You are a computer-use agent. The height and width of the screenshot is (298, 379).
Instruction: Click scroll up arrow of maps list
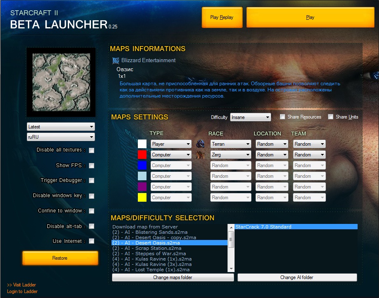point(231,227)
